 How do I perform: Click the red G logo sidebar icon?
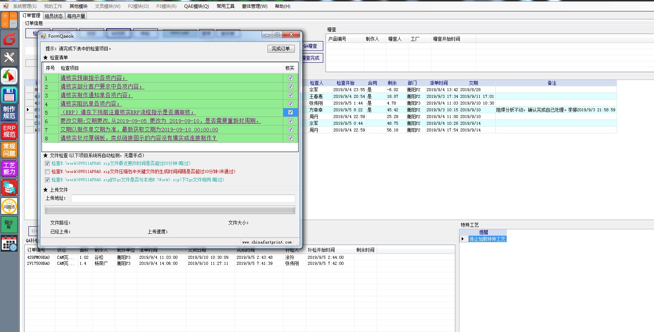(9, 39)
